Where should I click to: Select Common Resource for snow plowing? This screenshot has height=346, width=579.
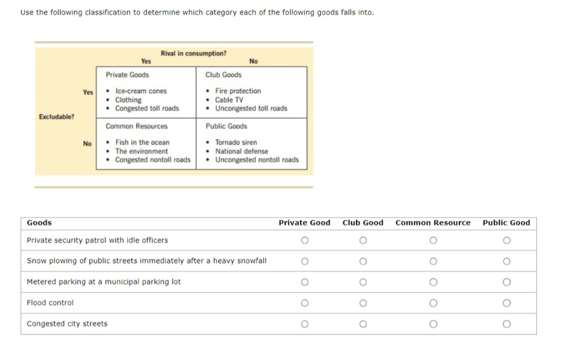(433, 261)
